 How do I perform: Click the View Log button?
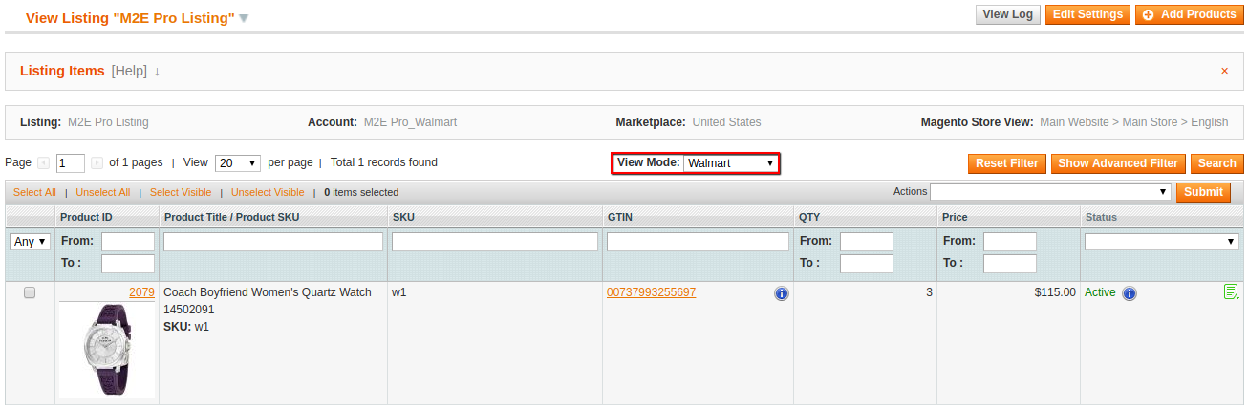1008,14
